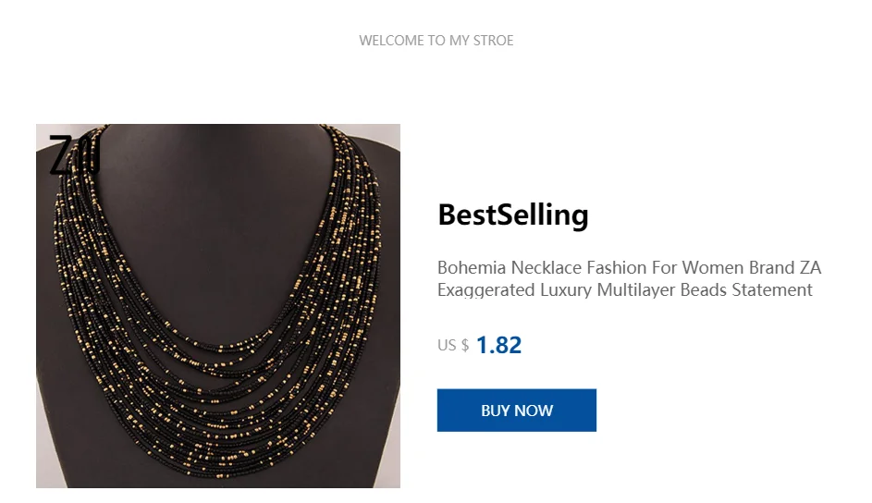Click the BUY NOW button
The width and height of the screenshot is (872, 503).
click(x=516, y=411)
